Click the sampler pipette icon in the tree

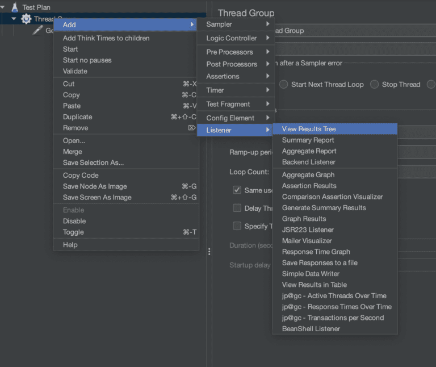coord(37,30)
